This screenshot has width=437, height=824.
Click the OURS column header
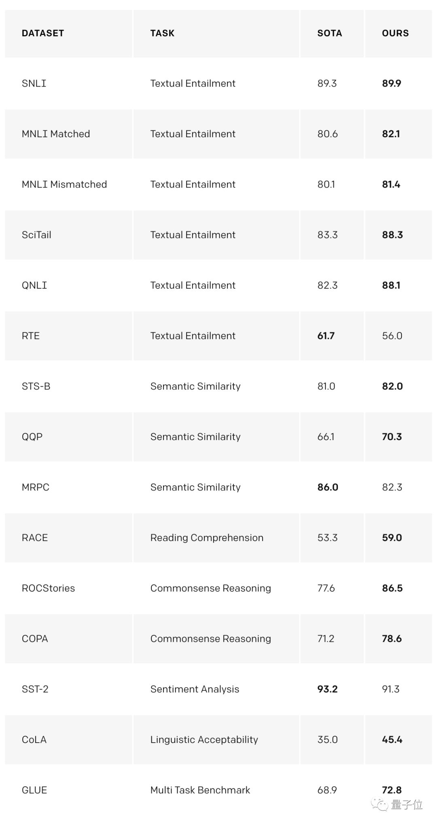(395, 33)
